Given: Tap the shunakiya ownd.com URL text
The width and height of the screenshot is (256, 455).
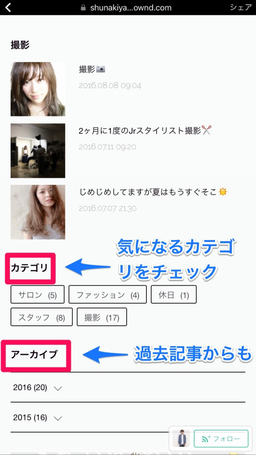Looking at the screenshot, I should (x=131, y=8).
